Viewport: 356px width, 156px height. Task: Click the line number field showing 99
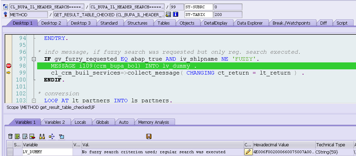click(x=176, y=7)
